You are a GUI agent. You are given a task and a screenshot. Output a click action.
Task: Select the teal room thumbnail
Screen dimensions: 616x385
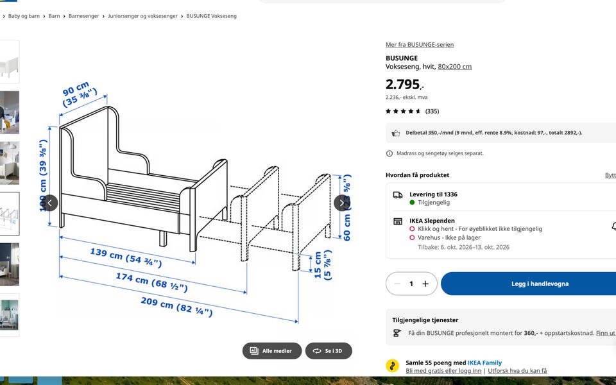[10, 315]
